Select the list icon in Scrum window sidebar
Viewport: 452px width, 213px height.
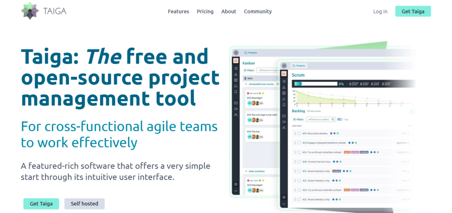point(284,81)
